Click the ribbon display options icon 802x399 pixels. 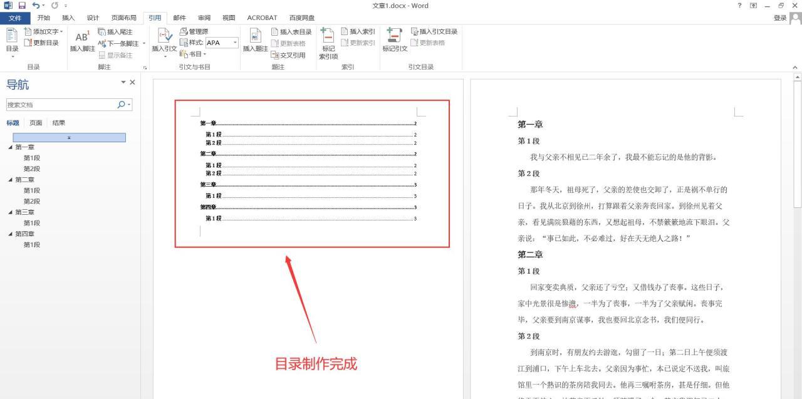[x=753, y=6]
